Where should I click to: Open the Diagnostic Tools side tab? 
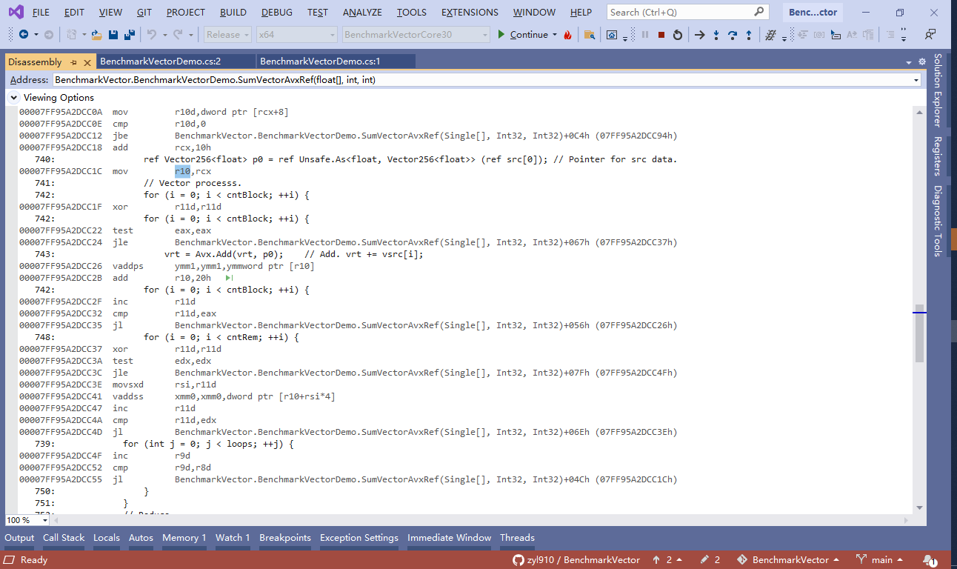tap(938, 221)
